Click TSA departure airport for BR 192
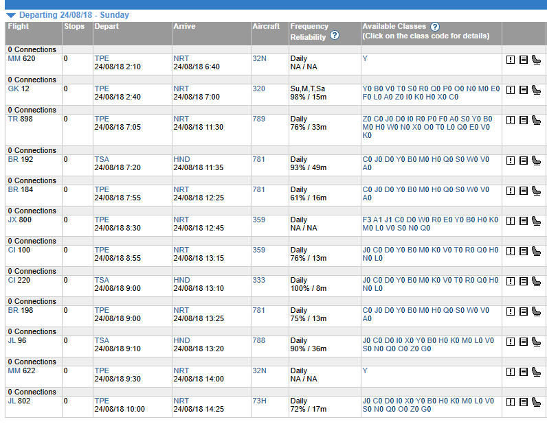This screenshot has height=424, width=547. tap(102, 160)
